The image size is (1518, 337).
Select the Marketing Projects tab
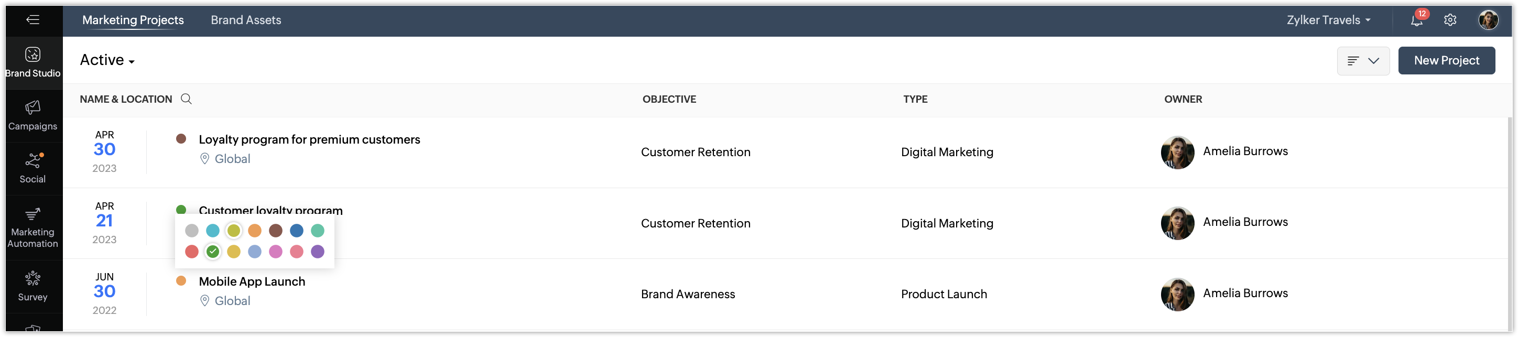pyautogui.click(x=133, y=20)
